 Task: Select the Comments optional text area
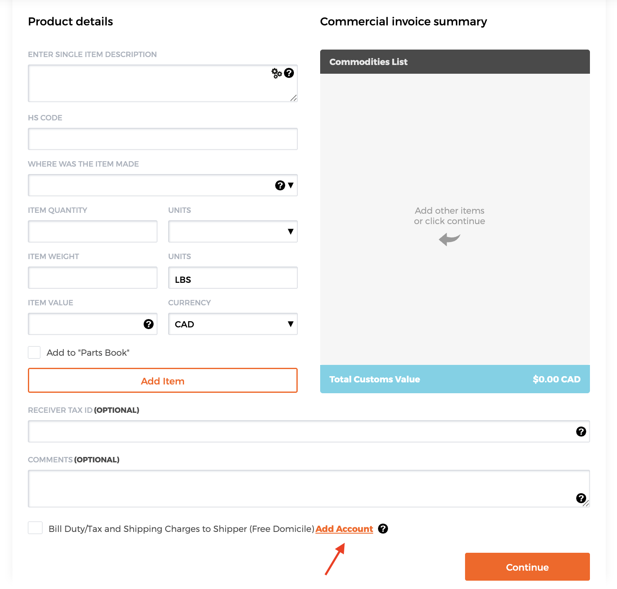click(300, 488)
